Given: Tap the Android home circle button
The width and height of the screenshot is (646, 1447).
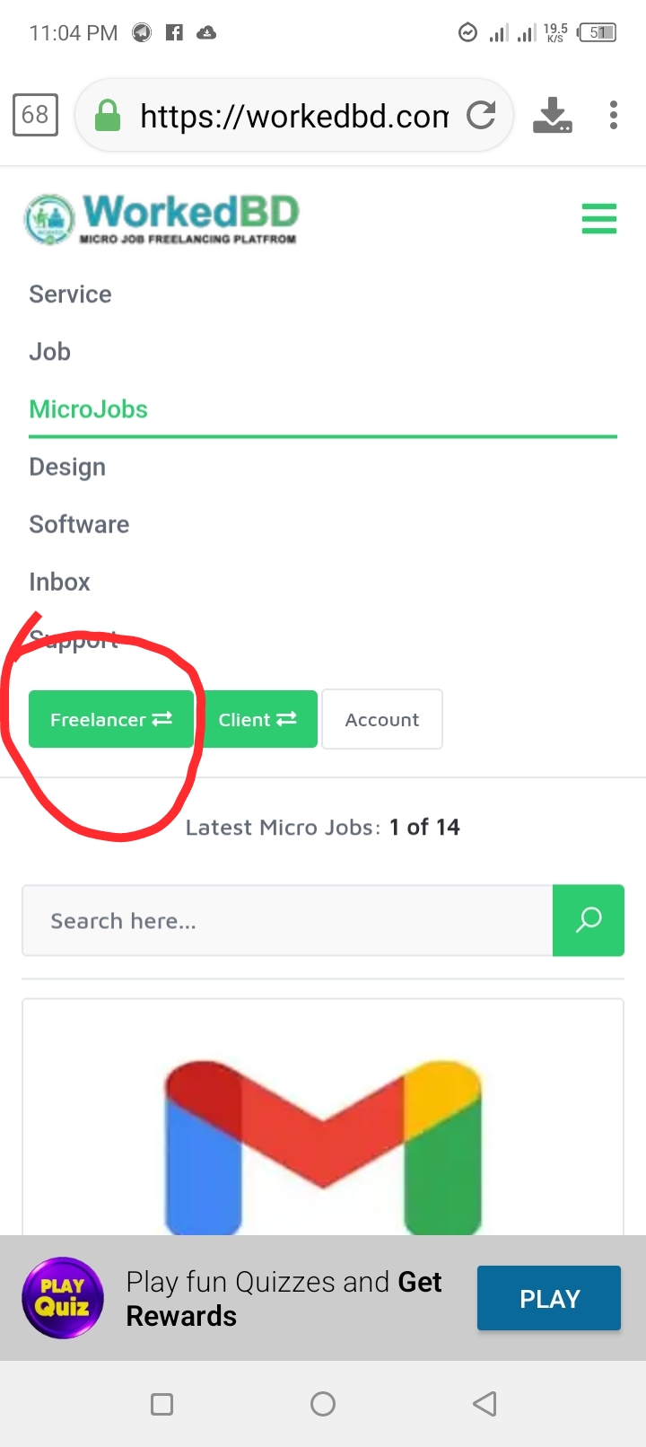Looking at the screenshot, I should [323, 1404].
